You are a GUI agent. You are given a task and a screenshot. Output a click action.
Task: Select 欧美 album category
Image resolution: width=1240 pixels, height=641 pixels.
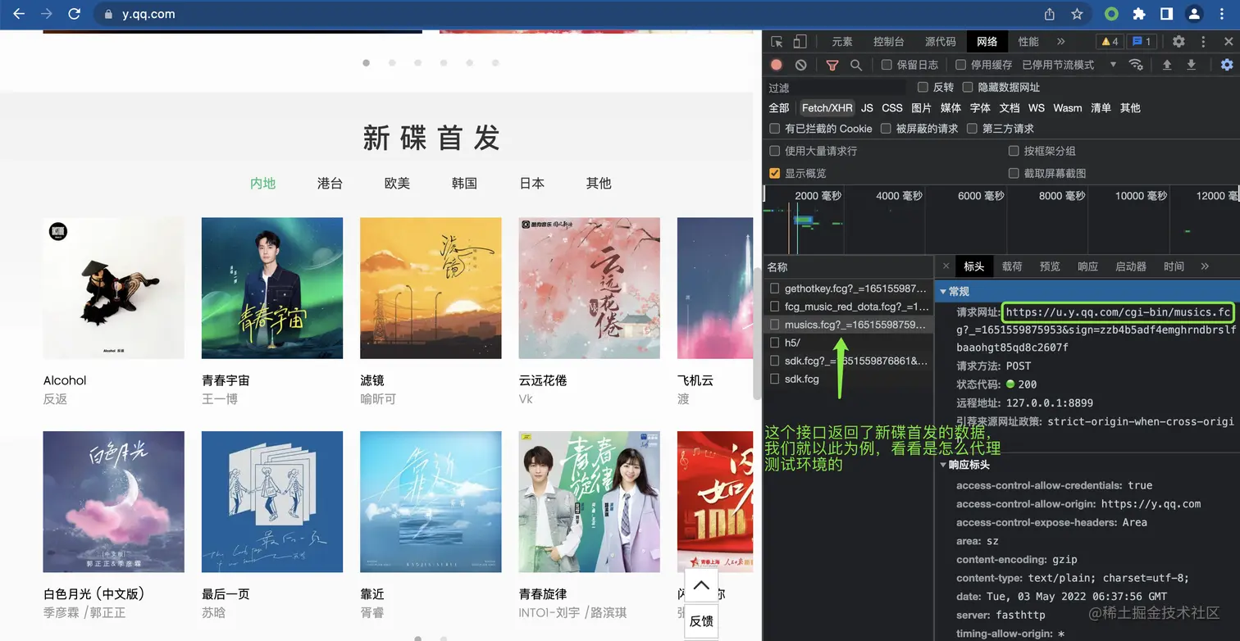click(397, 184)
